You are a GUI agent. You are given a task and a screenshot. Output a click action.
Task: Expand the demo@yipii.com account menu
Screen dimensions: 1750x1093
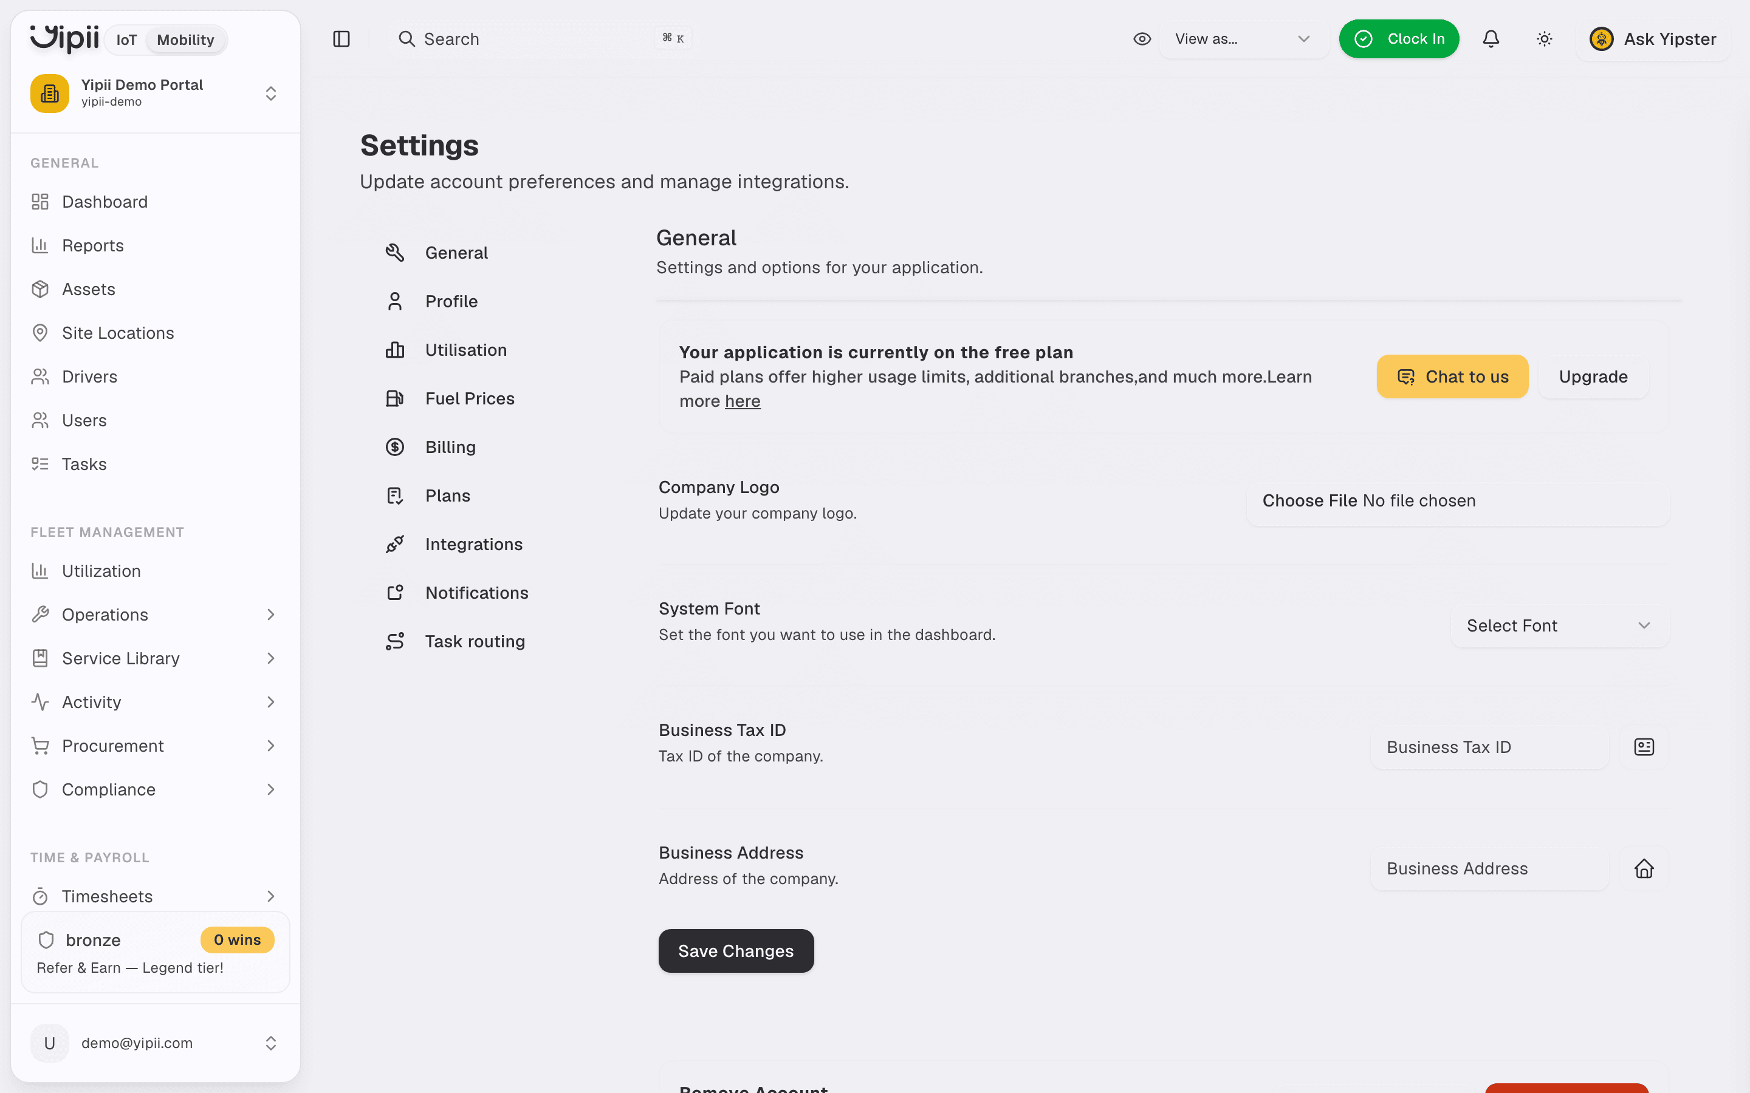pos(270,1043)
